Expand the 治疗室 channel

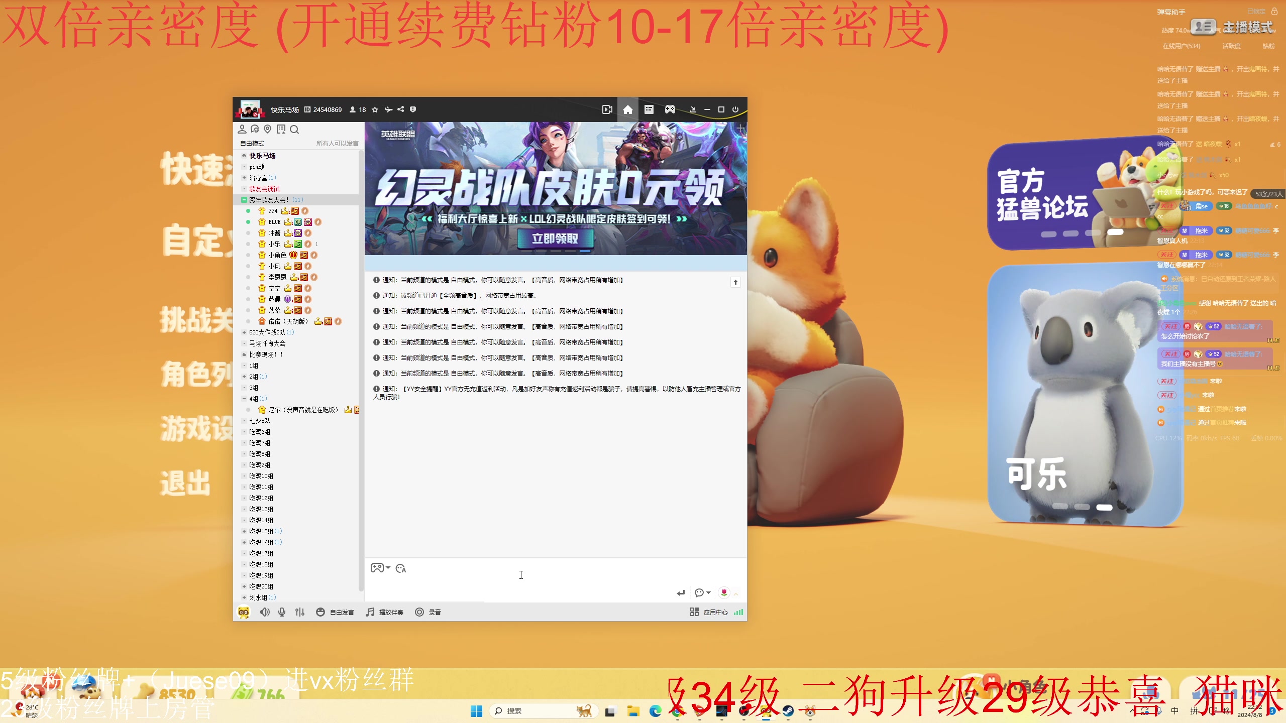(x=244, y=178)
